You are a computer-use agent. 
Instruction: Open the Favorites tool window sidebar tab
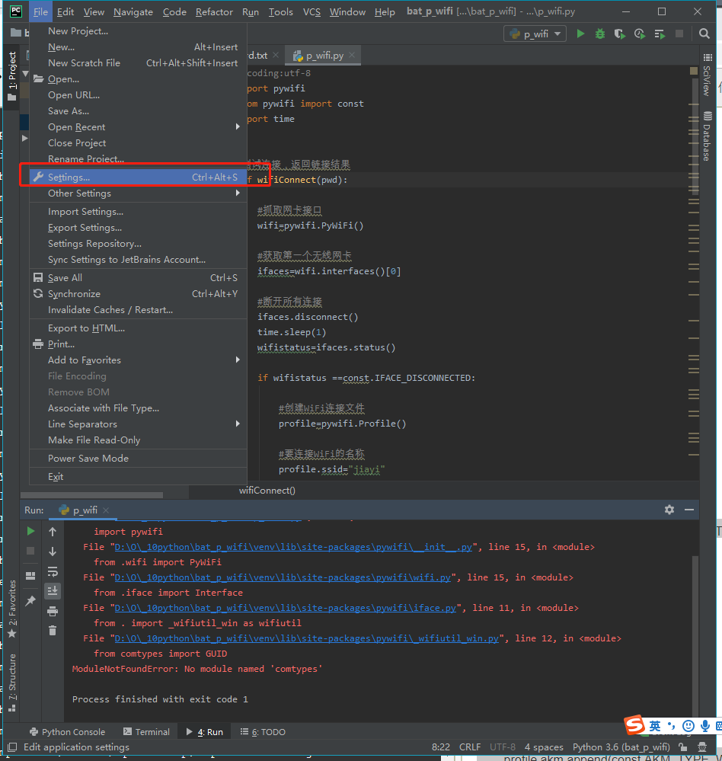[12, 609]
